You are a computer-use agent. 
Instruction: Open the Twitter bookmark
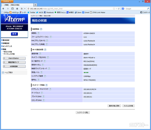point(31,12)
